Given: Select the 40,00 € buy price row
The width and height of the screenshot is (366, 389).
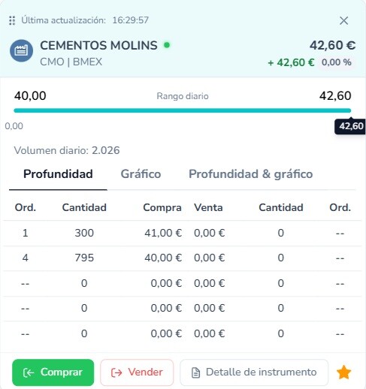Looking at the screenshot, I should click(x=183, y=258).
